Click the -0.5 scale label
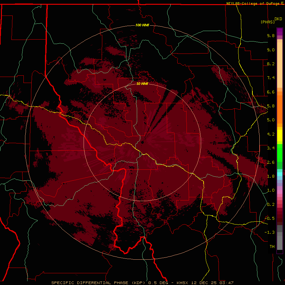The height and width of the screenshot is (285, 285). pos(269,218)
